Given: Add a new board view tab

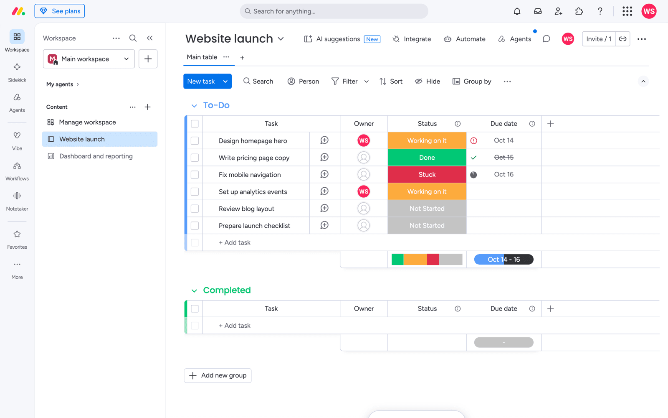Looking at the screenshot, I should [x=242, y=58].
